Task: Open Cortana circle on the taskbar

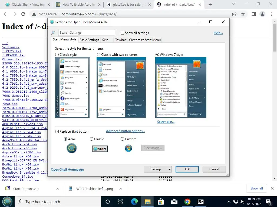Action: click(x=108, y=202)
